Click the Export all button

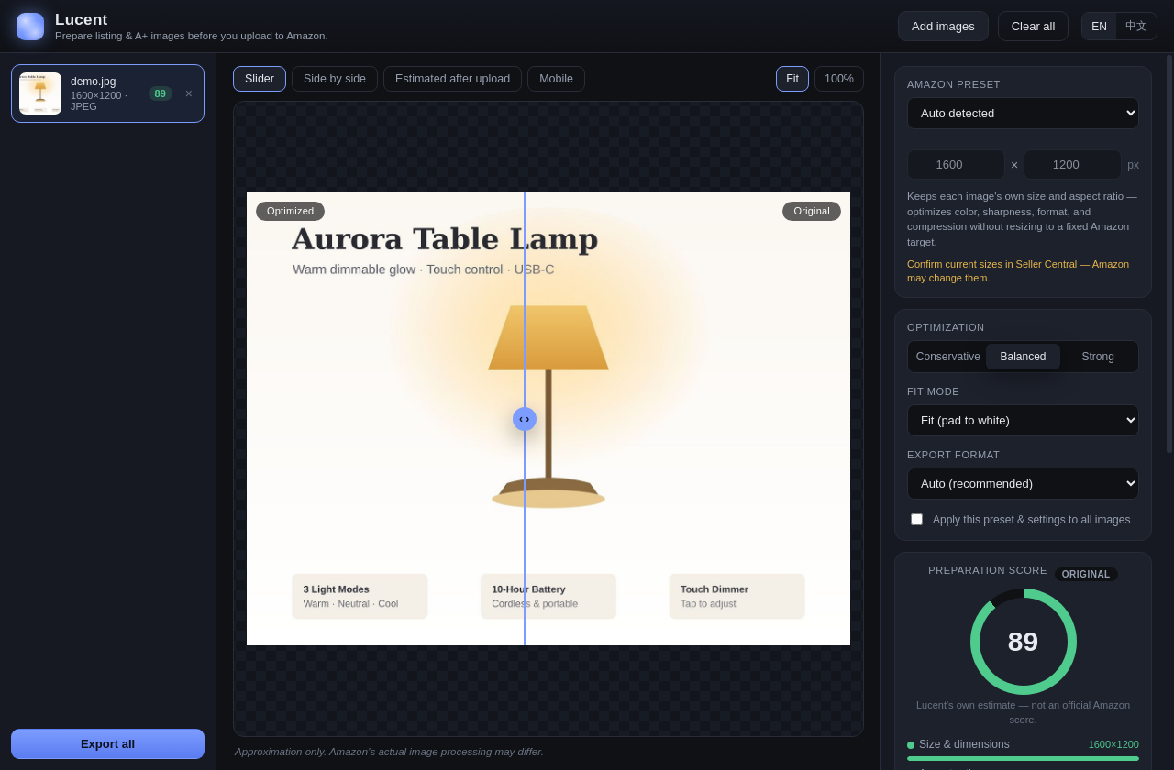click(107, 743)
